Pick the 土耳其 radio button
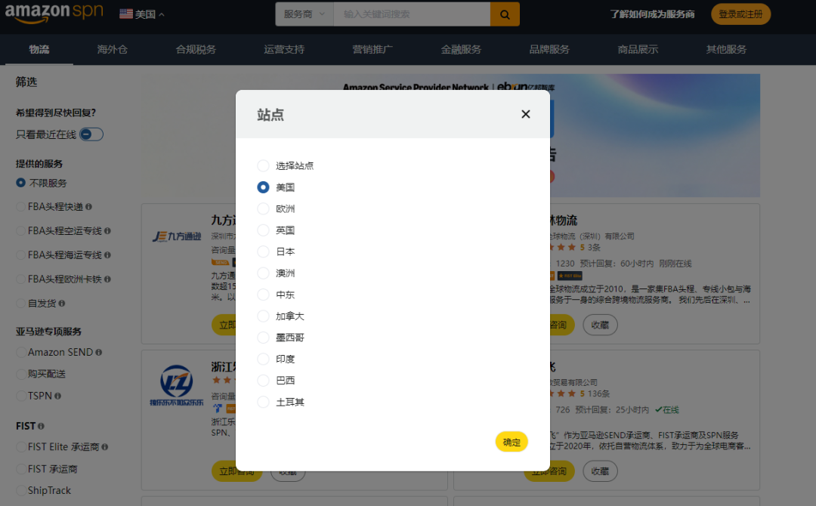The image size is (816, 506). point(264,402)
